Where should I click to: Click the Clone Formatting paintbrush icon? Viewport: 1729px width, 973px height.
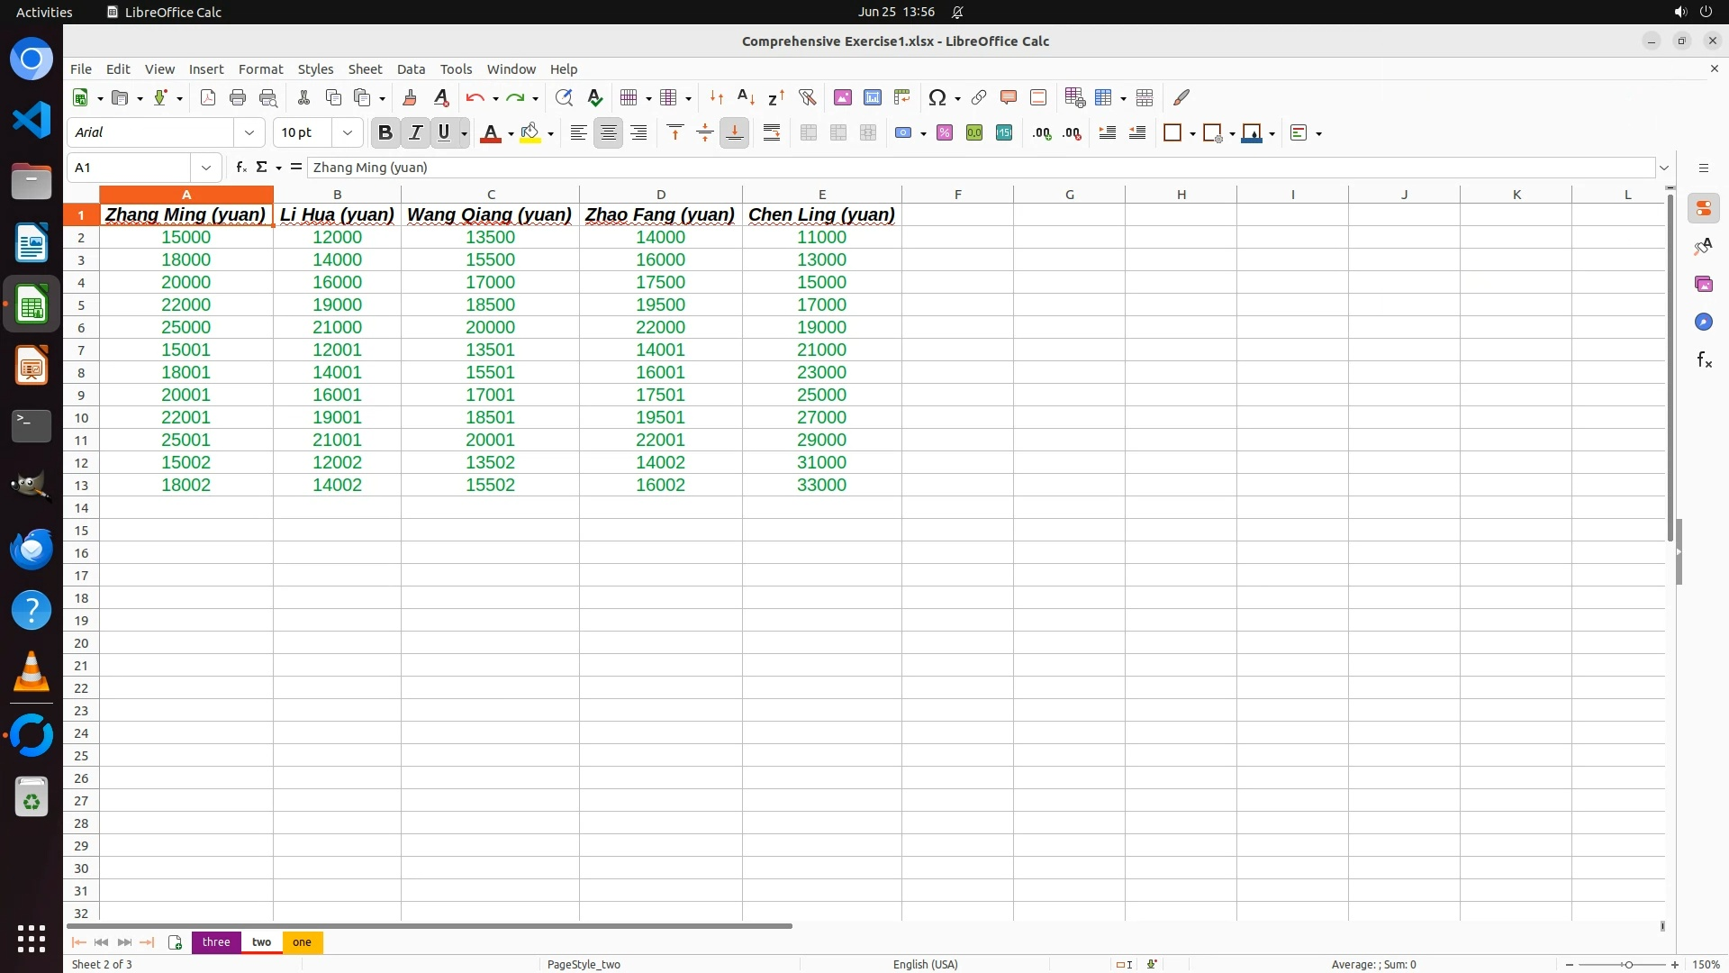(x=410, y=97)
